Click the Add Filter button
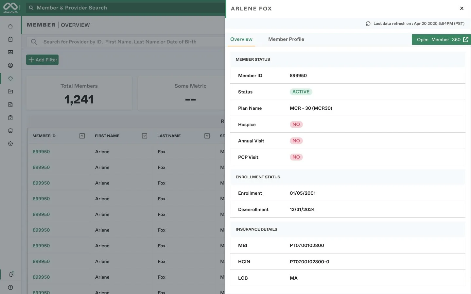471x294 pixels. (43, 60)
